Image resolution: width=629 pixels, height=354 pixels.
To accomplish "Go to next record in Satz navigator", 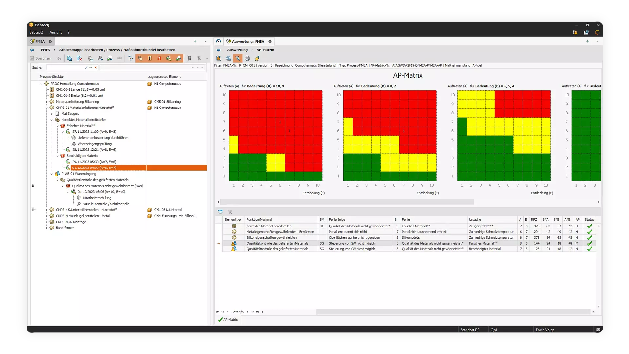I will [x=248, y=312].
